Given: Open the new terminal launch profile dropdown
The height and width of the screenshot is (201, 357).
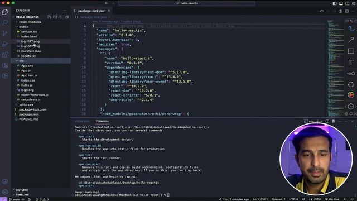Looking at the screenshot, I should 321,121.
